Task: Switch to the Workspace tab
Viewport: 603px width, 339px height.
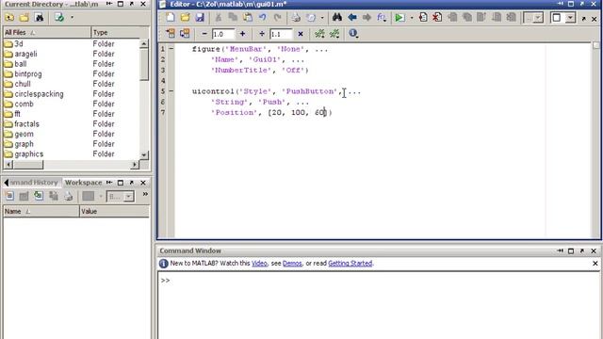Action: pyautogui.click(x=83, y=183)
